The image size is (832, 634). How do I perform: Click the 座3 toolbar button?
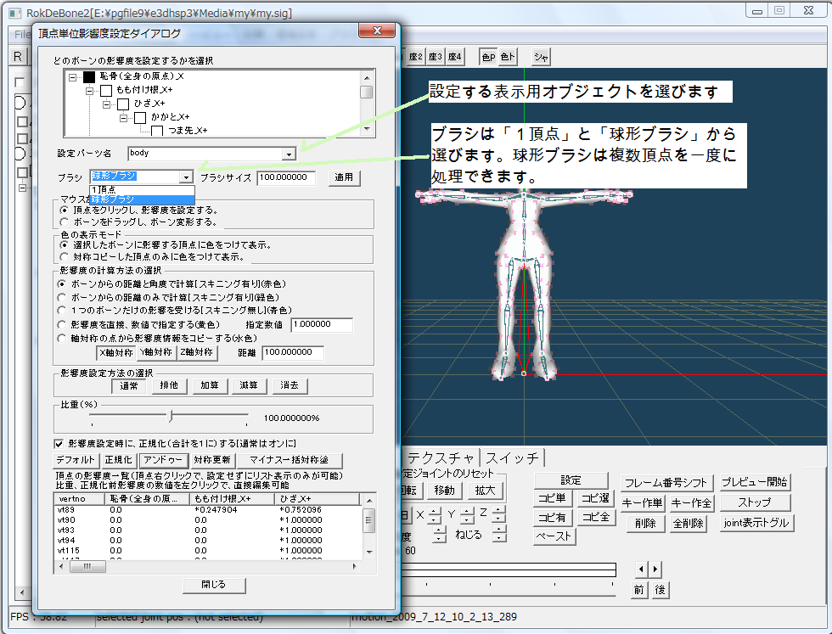tap(435, 57)
